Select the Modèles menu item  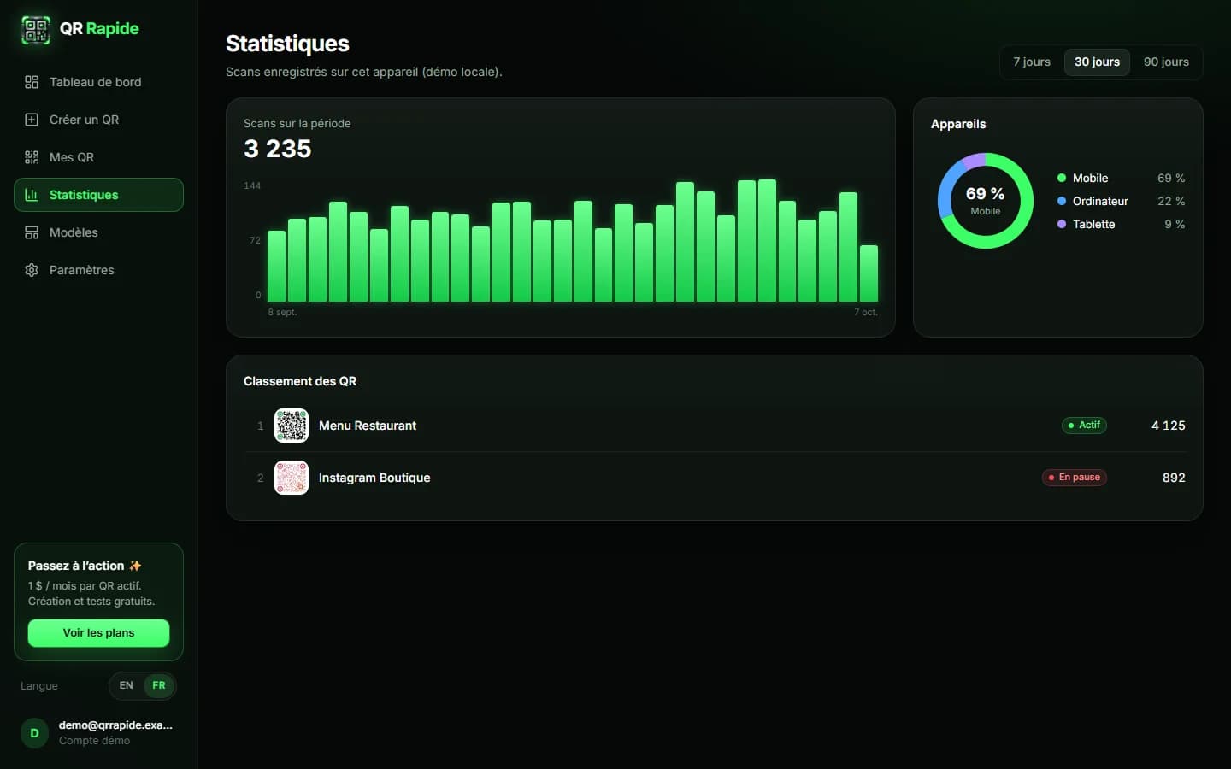point(98,232)
